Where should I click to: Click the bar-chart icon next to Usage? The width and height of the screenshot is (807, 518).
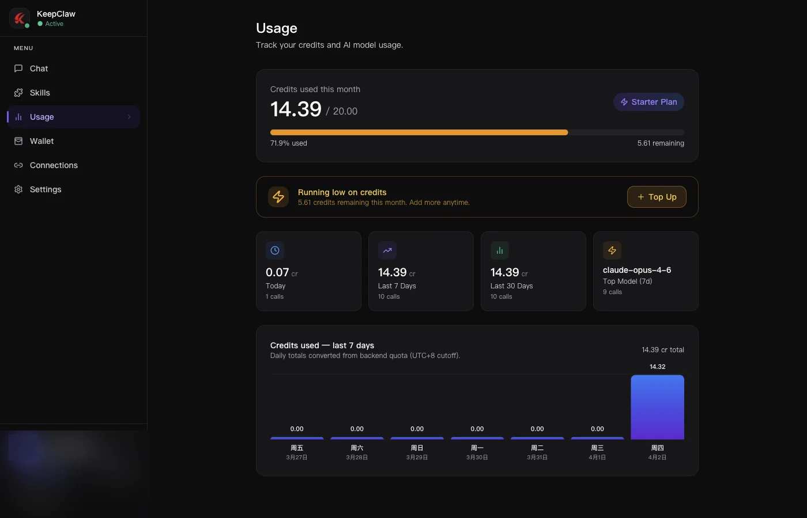(18, 117)
